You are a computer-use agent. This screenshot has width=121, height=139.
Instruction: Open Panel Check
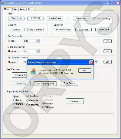pos(103,30)
